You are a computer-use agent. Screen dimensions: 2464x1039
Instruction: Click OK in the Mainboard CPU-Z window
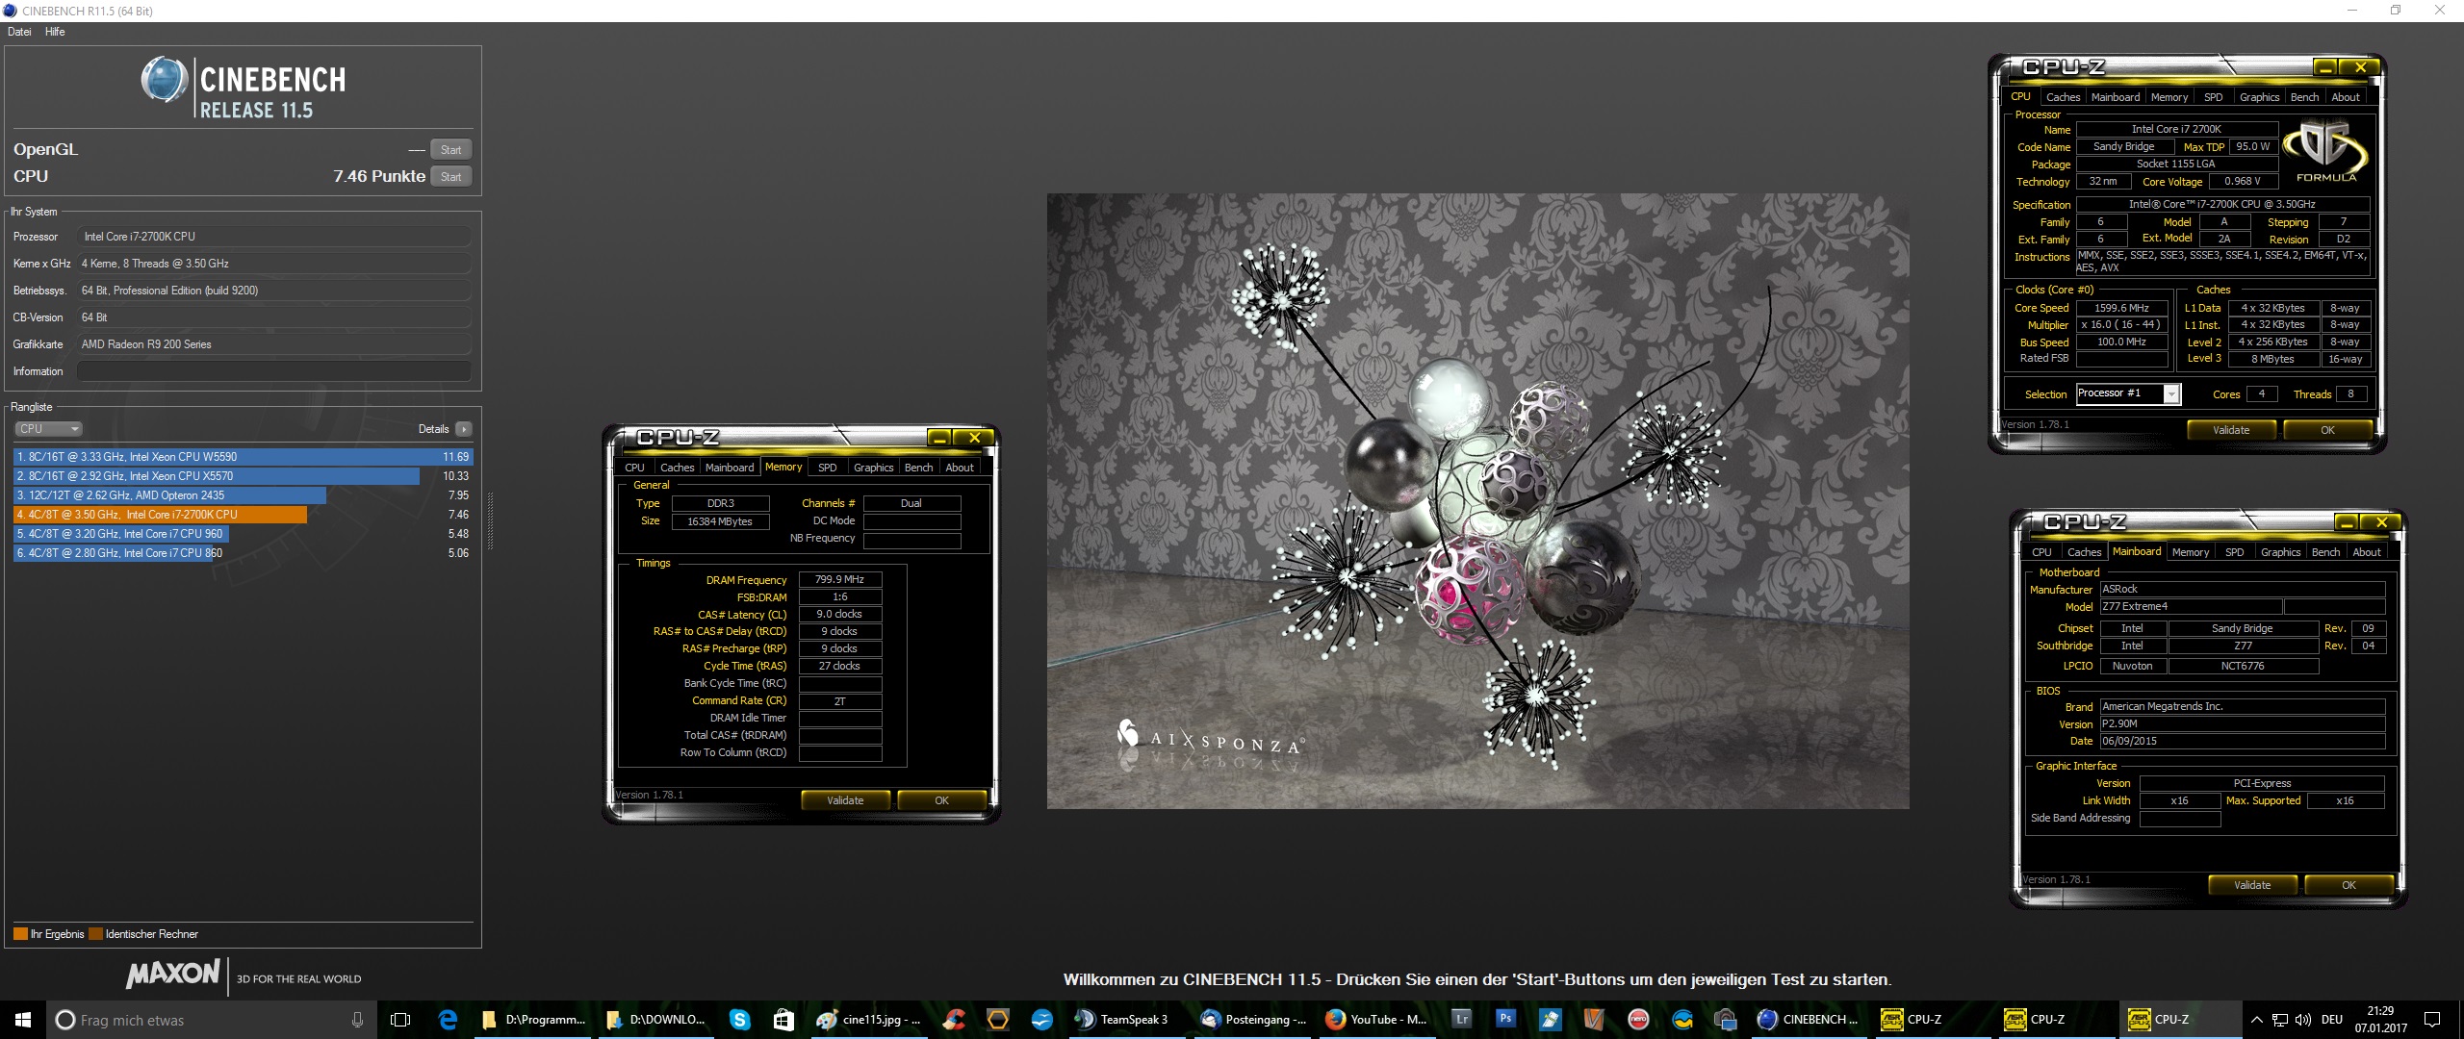point(2348,885)
